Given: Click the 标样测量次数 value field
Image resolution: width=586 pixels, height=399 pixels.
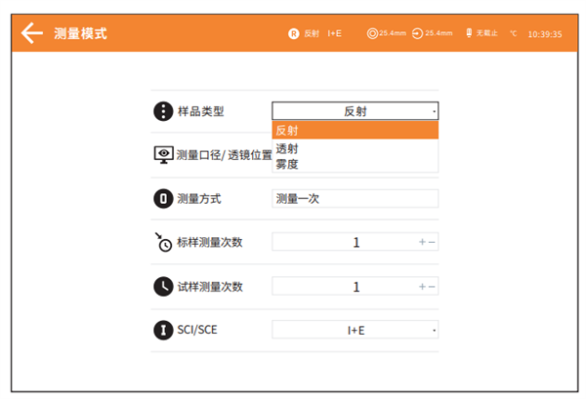Looking at the screenshot, I should [x=344, y=242].
